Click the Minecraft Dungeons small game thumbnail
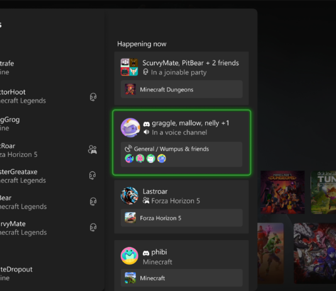The height and width of the screenshot is (291, 336). tap(130, 89)
